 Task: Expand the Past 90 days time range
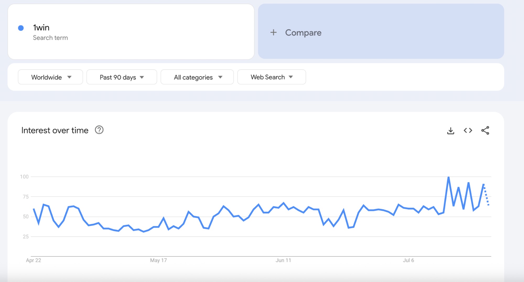pos(122,77)
